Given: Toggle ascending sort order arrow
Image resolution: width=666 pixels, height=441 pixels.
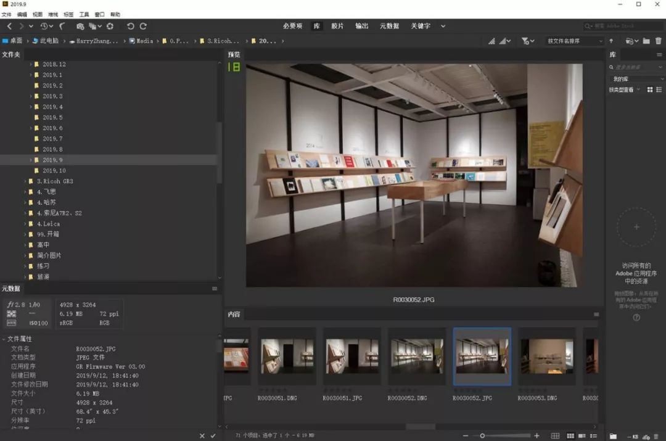Looking at the screenshot, I should coord(611,41).
